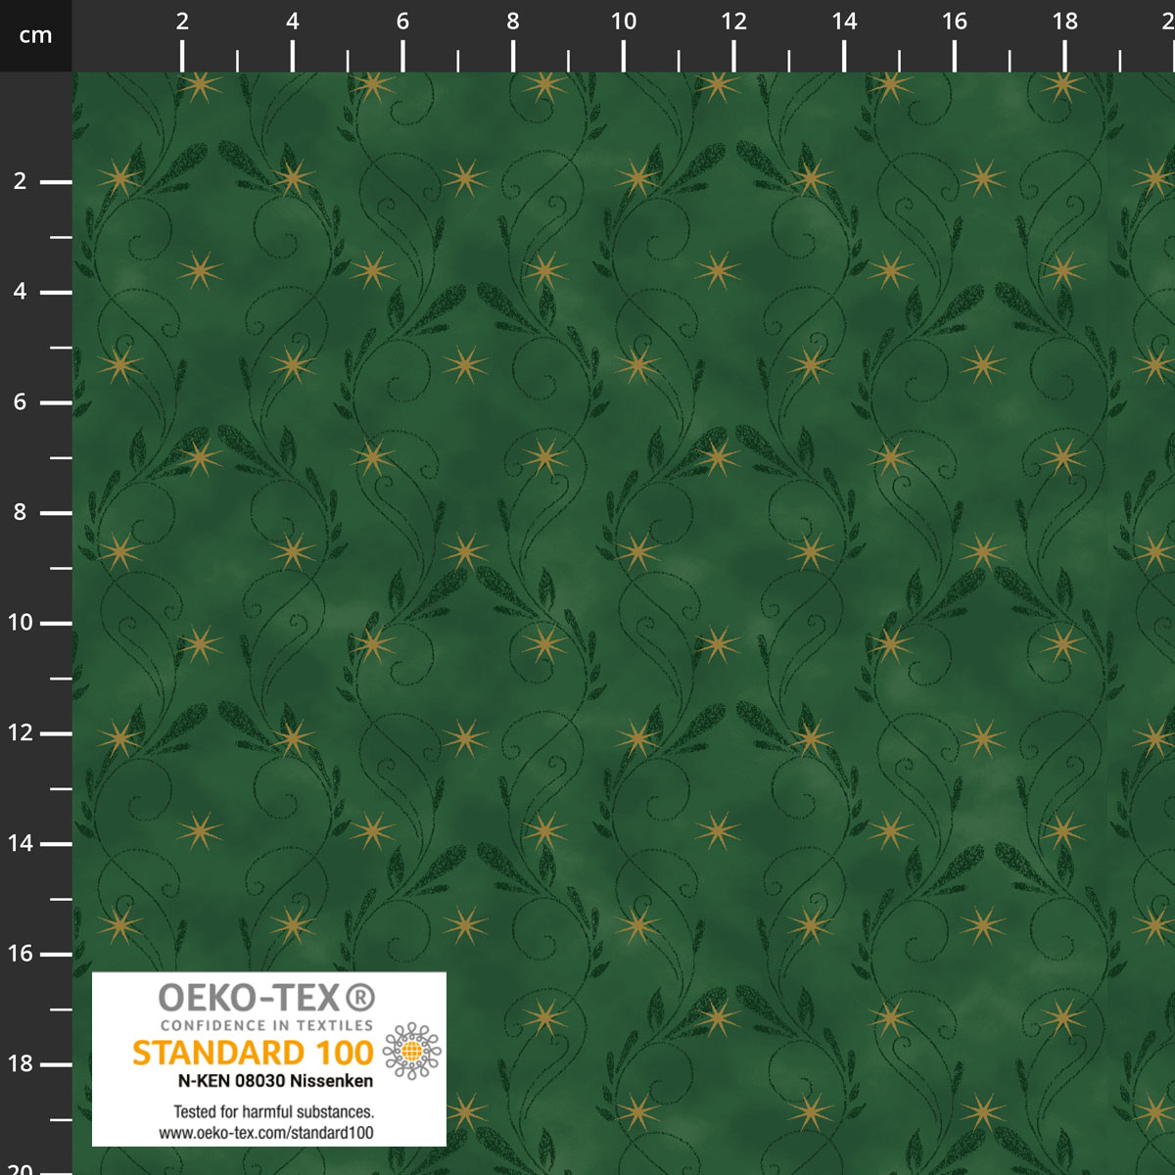This screenshot has width=1175, height=1175.
Task: Click the "cm" unit label in the ruler corner
Action: pos(35,35)
